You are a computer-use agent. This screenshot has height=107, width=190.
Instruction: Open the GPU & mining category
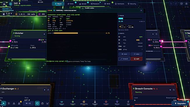pos(84,103)
